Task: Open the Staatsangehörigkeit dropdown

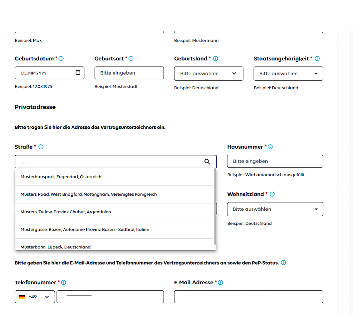Action: pos(288,74)
